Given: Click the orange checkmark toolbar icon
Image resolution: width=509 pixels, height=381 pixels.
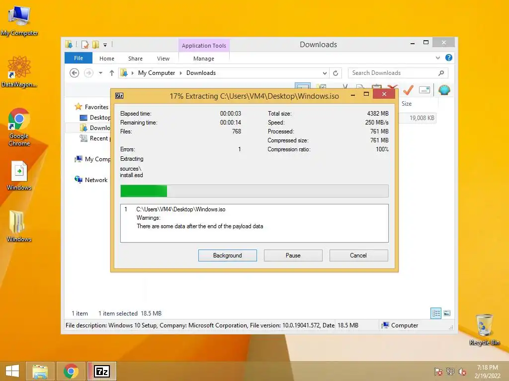Looking at the screenshot, I should pos(408,90).
